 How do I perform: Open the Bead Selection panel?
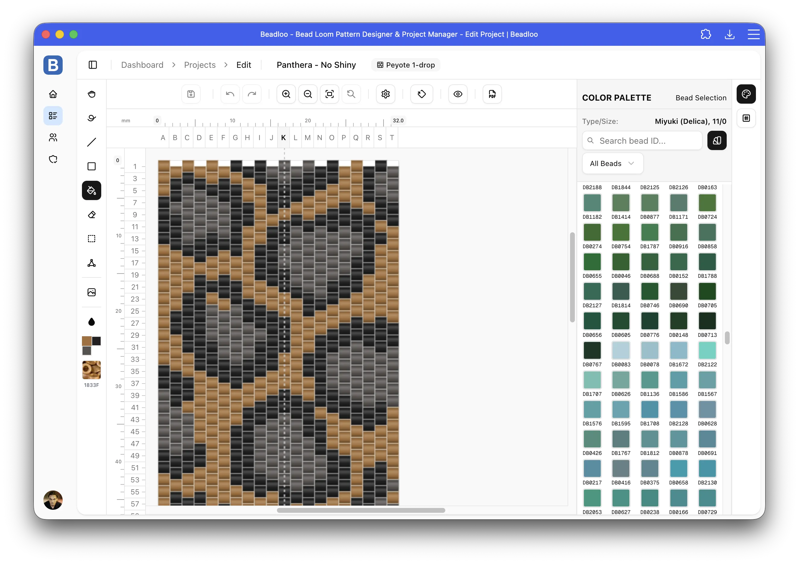pos(700,98)
